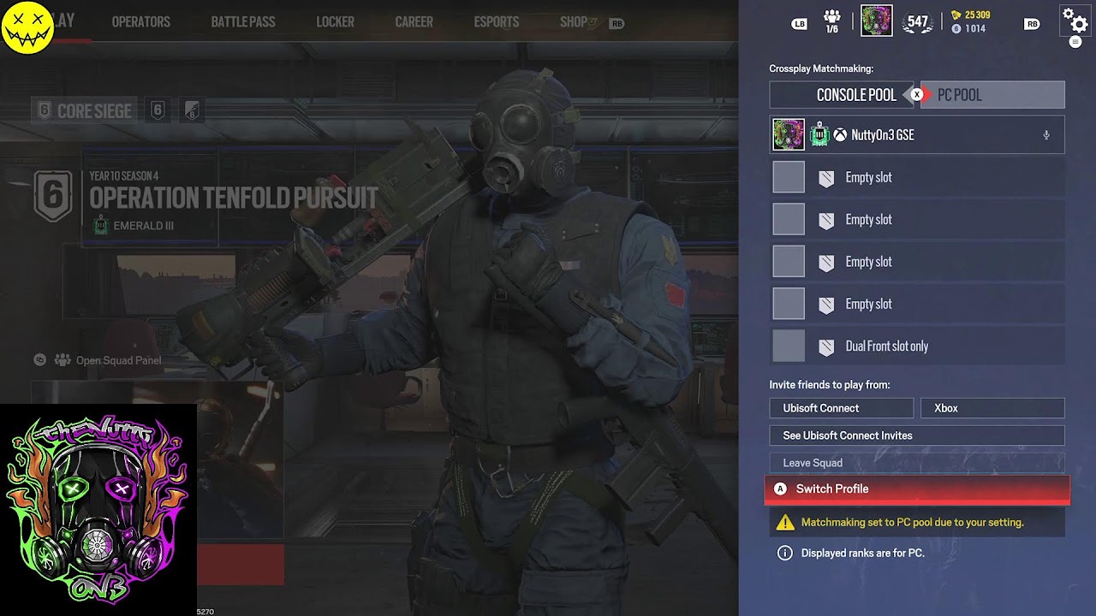The height and width of the screenshot is (616, 1096).
Task: Click the Emerald III rank text
Action: click(x=144, y=226)
